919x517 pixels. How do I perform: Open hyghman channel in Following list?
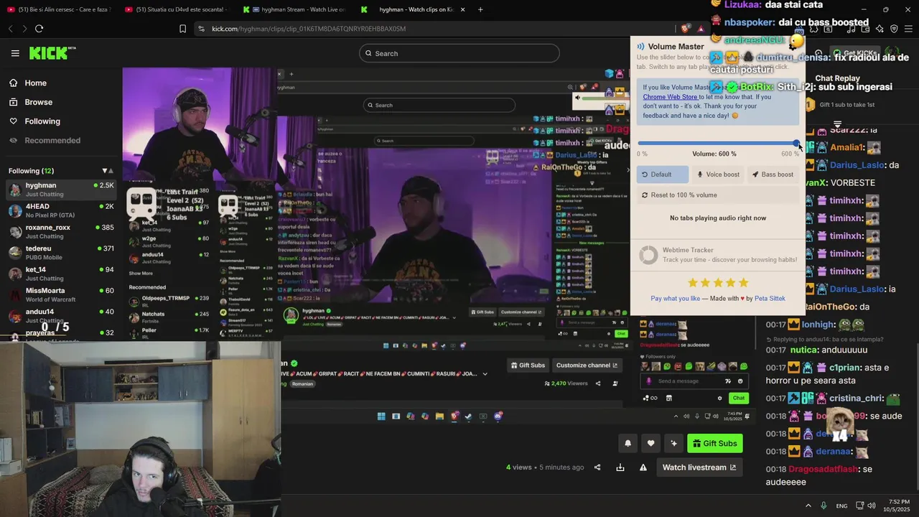click(x=60, y=190)
